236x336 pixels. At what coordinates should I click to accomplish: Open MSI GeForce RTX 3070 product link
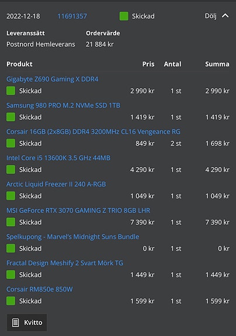point(78,210)
